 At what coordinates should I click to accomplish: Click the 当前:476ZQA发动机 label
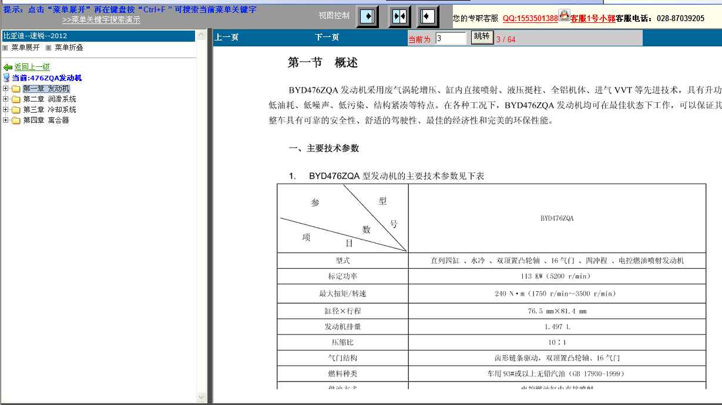tap(47, 78)
